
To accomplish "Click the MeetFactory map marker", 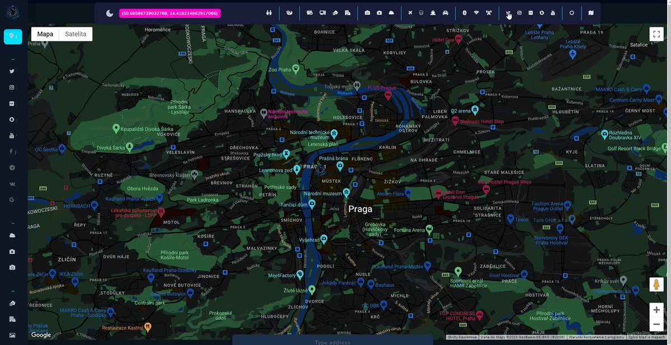I will (300, 275).
